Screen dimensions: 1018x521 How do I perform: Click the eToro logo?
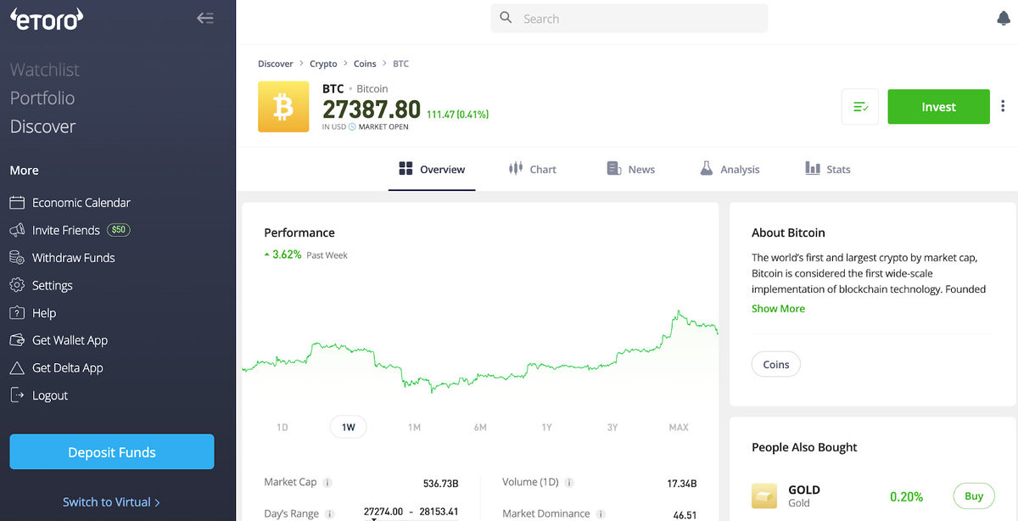tap(47, 19)
